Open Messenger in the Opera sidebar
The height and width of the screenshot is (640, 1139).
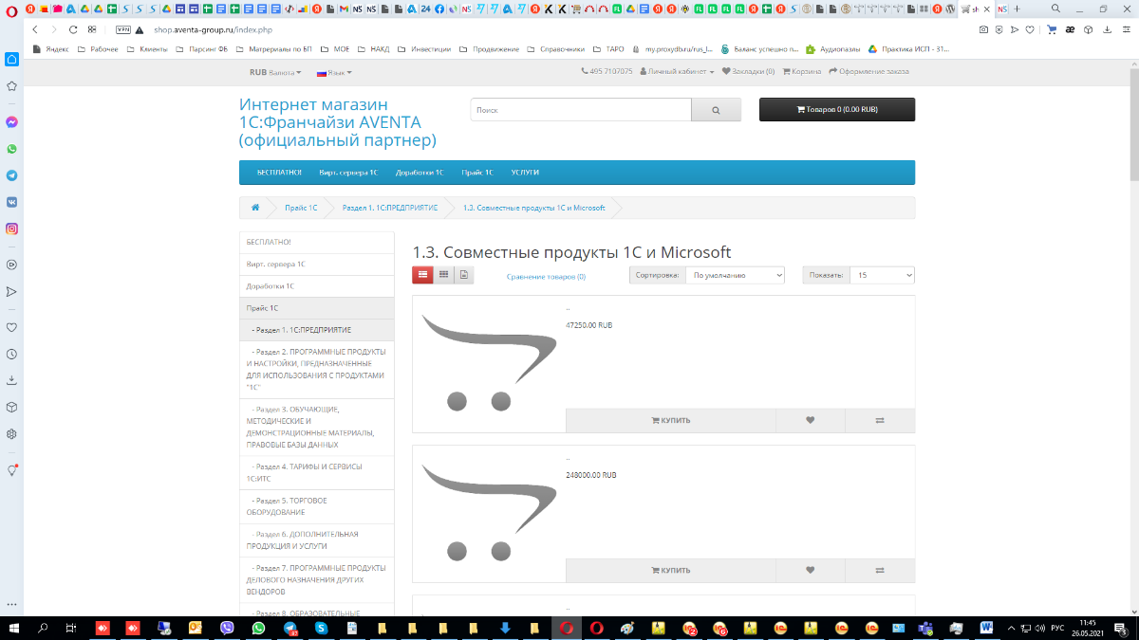pyautogui.click(x=12, y=122)
